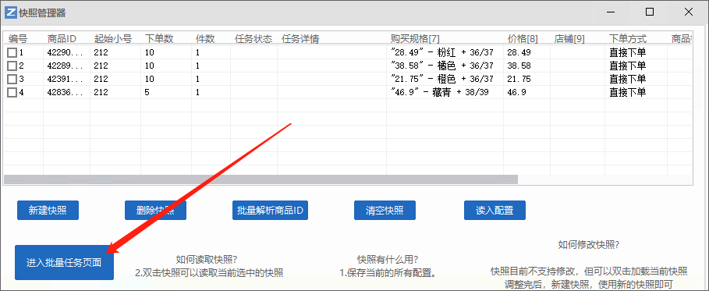Open 进入批量任务页面
Image resolution: width=709 pixels, height=291 pixels.
click(x=64, y=262)
